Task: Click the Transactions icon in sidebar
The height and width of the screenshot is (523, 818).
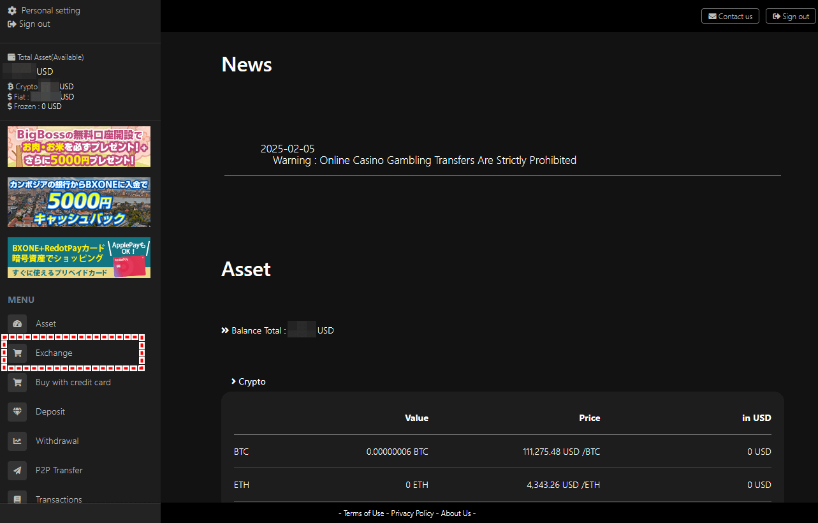Action: click(x=17, y=499)
